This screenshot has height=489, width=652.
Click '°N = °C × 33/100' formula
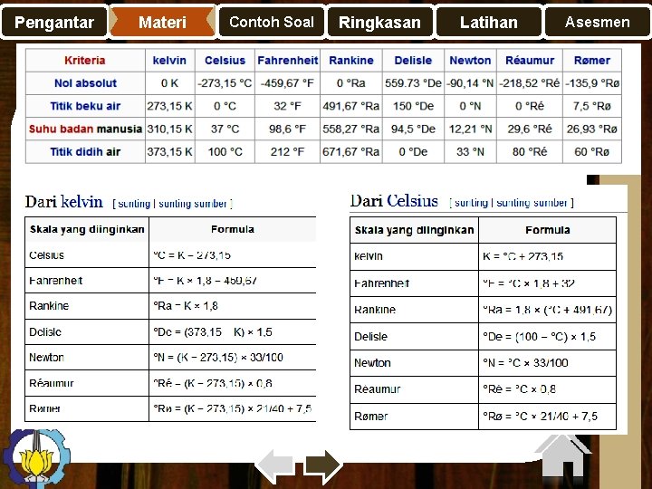(525, 362)
